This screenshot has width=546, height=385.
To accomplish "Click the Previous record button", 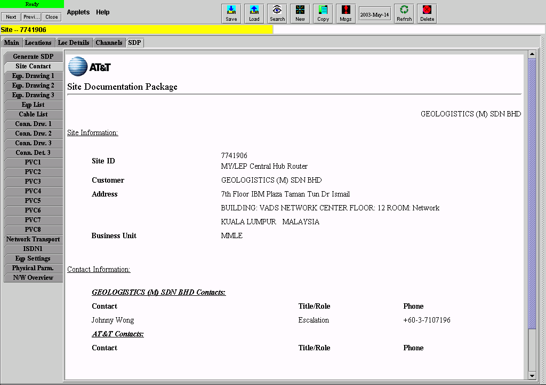I will coord(31,17).
